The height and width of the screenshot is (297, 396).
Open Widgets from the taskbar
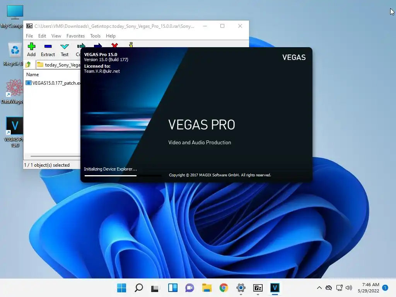click(x=173, y=288)
